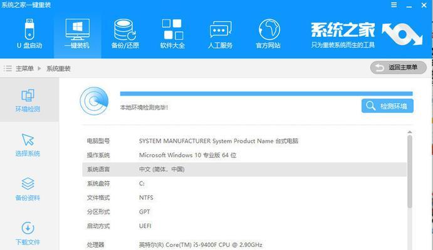Select the 分区形式 GPT row
Viewport: 433px width, 250px height.
click(x=244, y=212)
